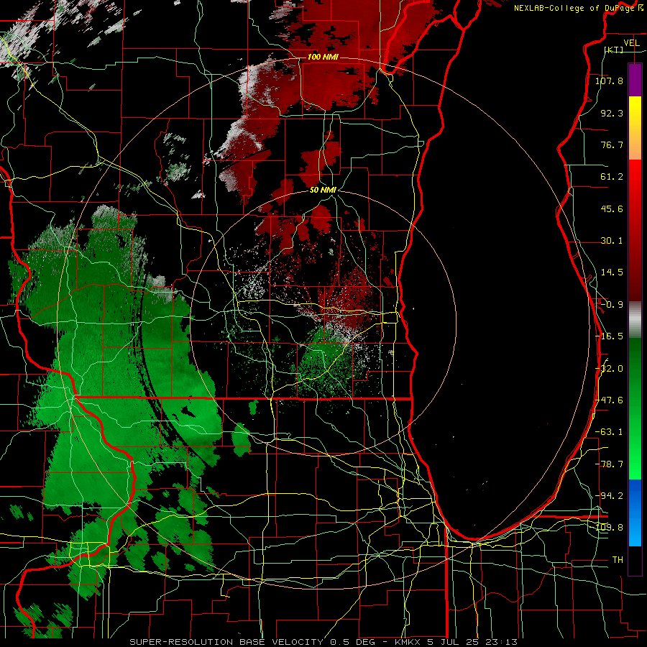The image size is (647, 647).
Task: Click the Super-Resolution Base Velocity caption
Action: pyautogui.click(x=323, y=642)
